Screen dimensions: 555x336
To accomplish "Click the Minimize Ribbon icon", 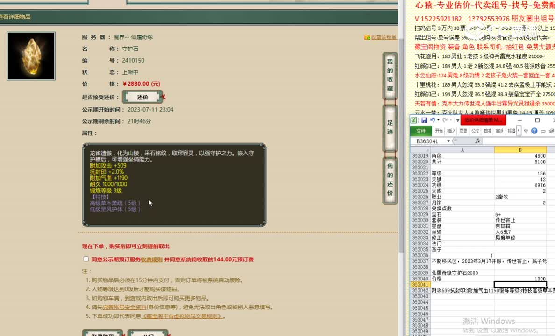I will pyautogui.click(x=542, y=131).
